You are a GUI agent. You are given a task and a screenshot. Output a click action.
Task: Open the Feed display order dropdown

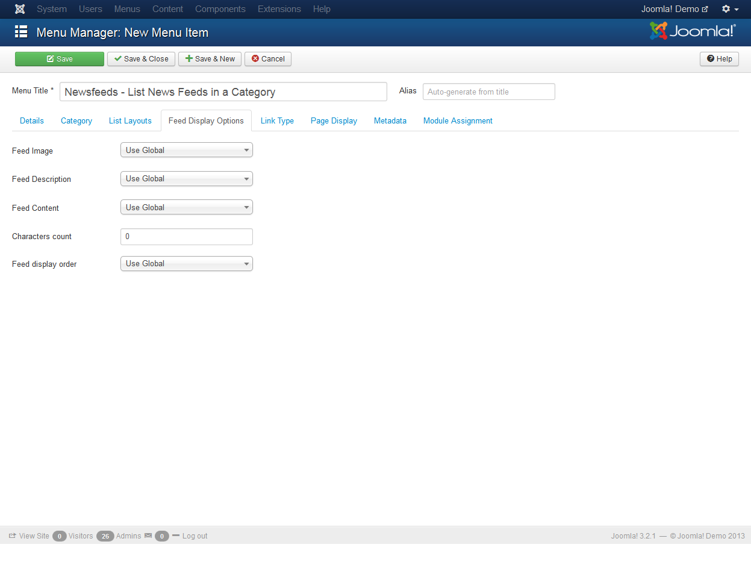click(187, 264)
